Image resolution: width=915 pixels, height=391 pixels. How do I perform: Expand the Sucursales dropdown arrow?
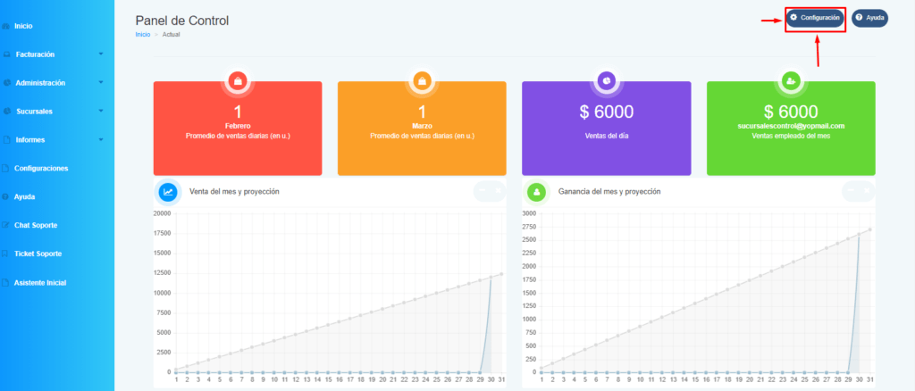pos(101,111)
